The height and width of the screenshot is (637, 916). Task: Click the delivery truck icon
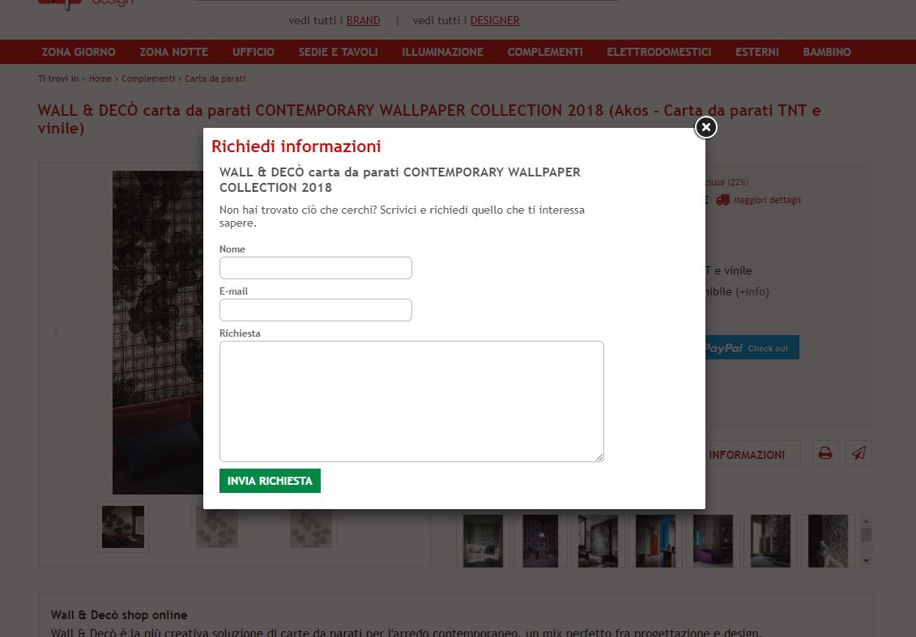point(723,200)
